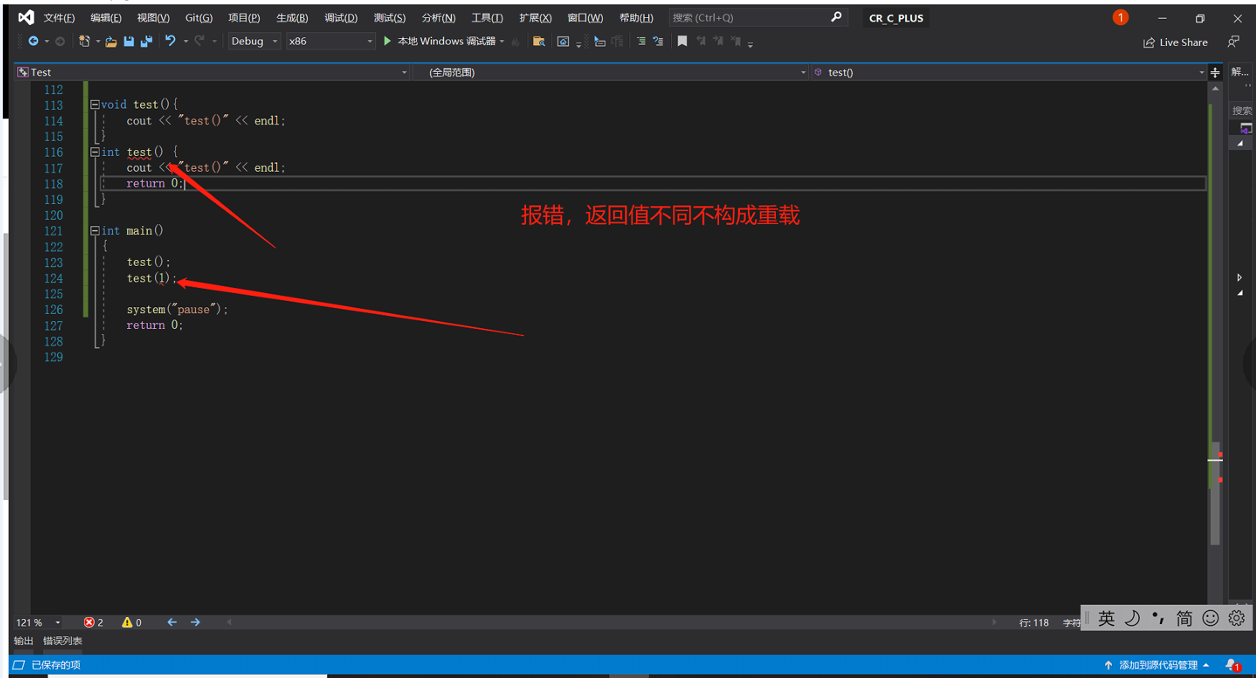Click the open file folder icon
1256x678 pixels.
point(111,42)
